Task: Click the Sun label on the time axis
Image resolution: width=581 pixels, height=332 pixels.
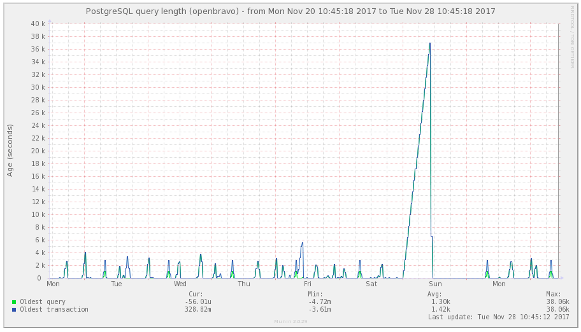Action: (x=435, y=284)
